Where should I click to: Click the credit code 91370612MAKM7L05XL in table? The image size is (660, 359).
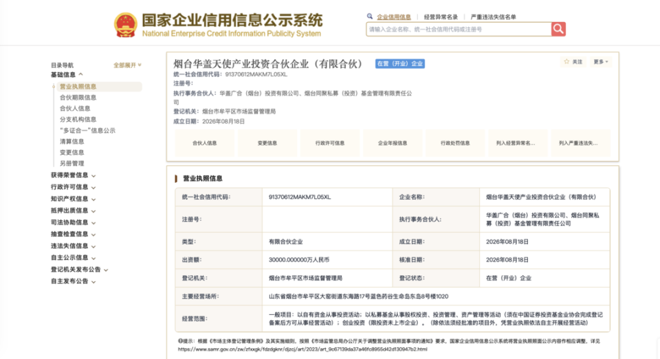coord(300,197)
